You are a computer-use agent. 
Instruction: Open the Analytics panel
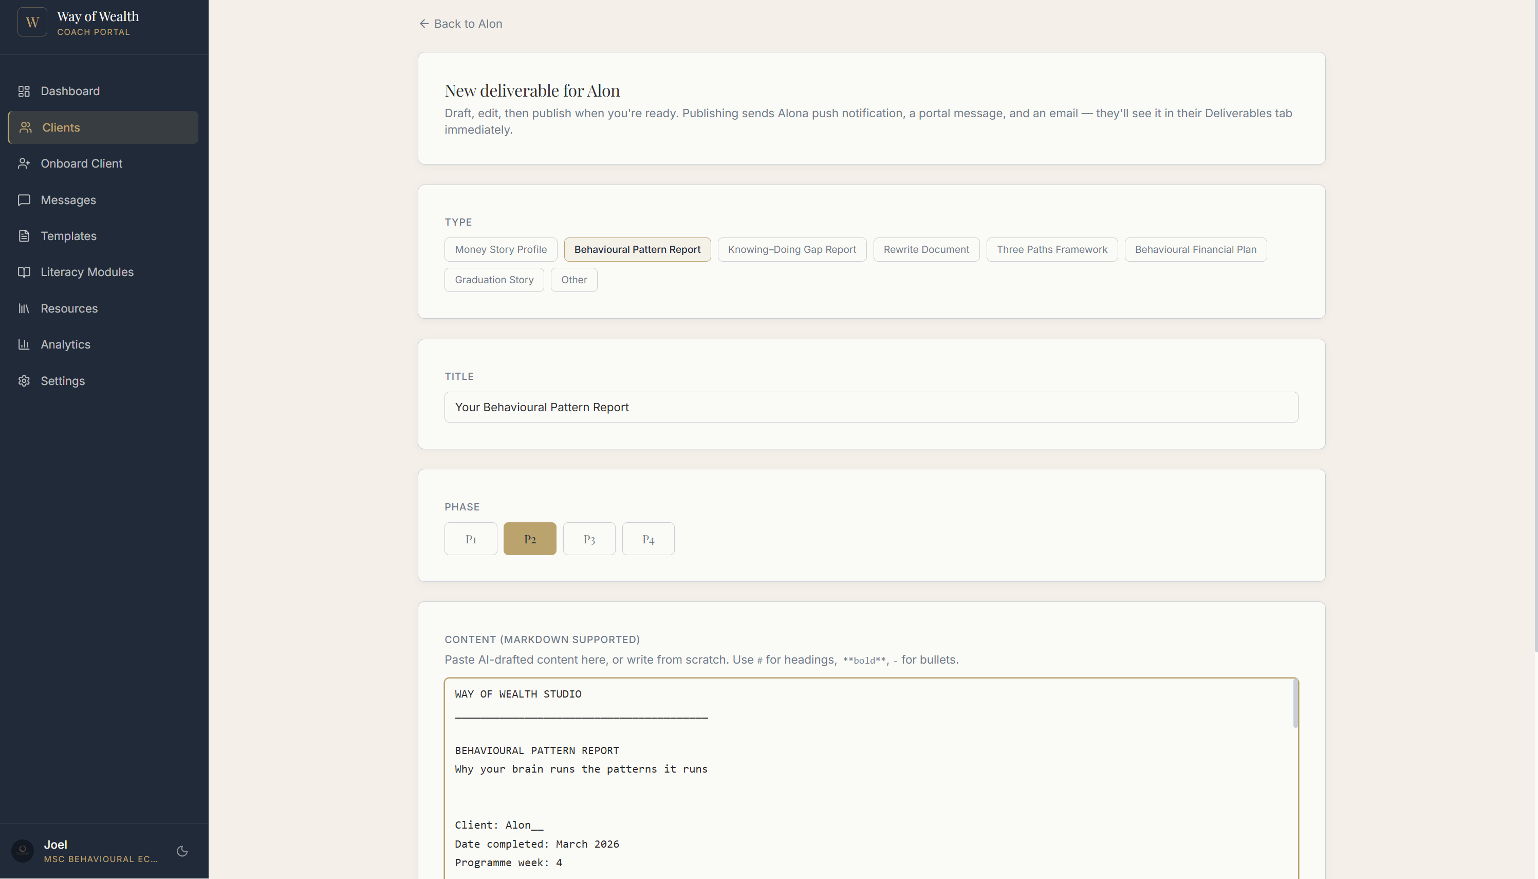pos(65,344)
